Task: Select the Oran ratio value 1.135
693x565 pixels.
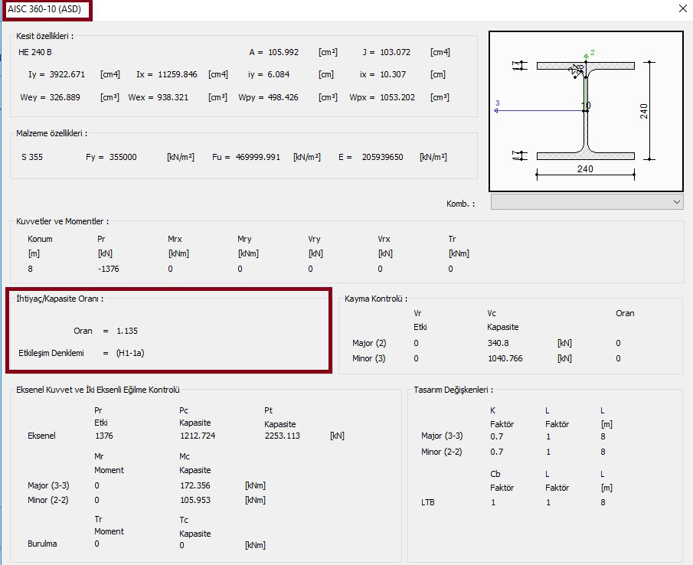Action: tap(127, 331)
